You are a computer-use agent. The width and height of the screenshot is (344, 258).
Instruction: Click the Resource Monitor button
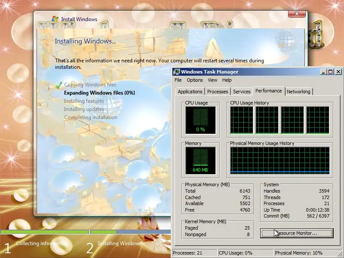pyautogui.click(x=297, y=233)
